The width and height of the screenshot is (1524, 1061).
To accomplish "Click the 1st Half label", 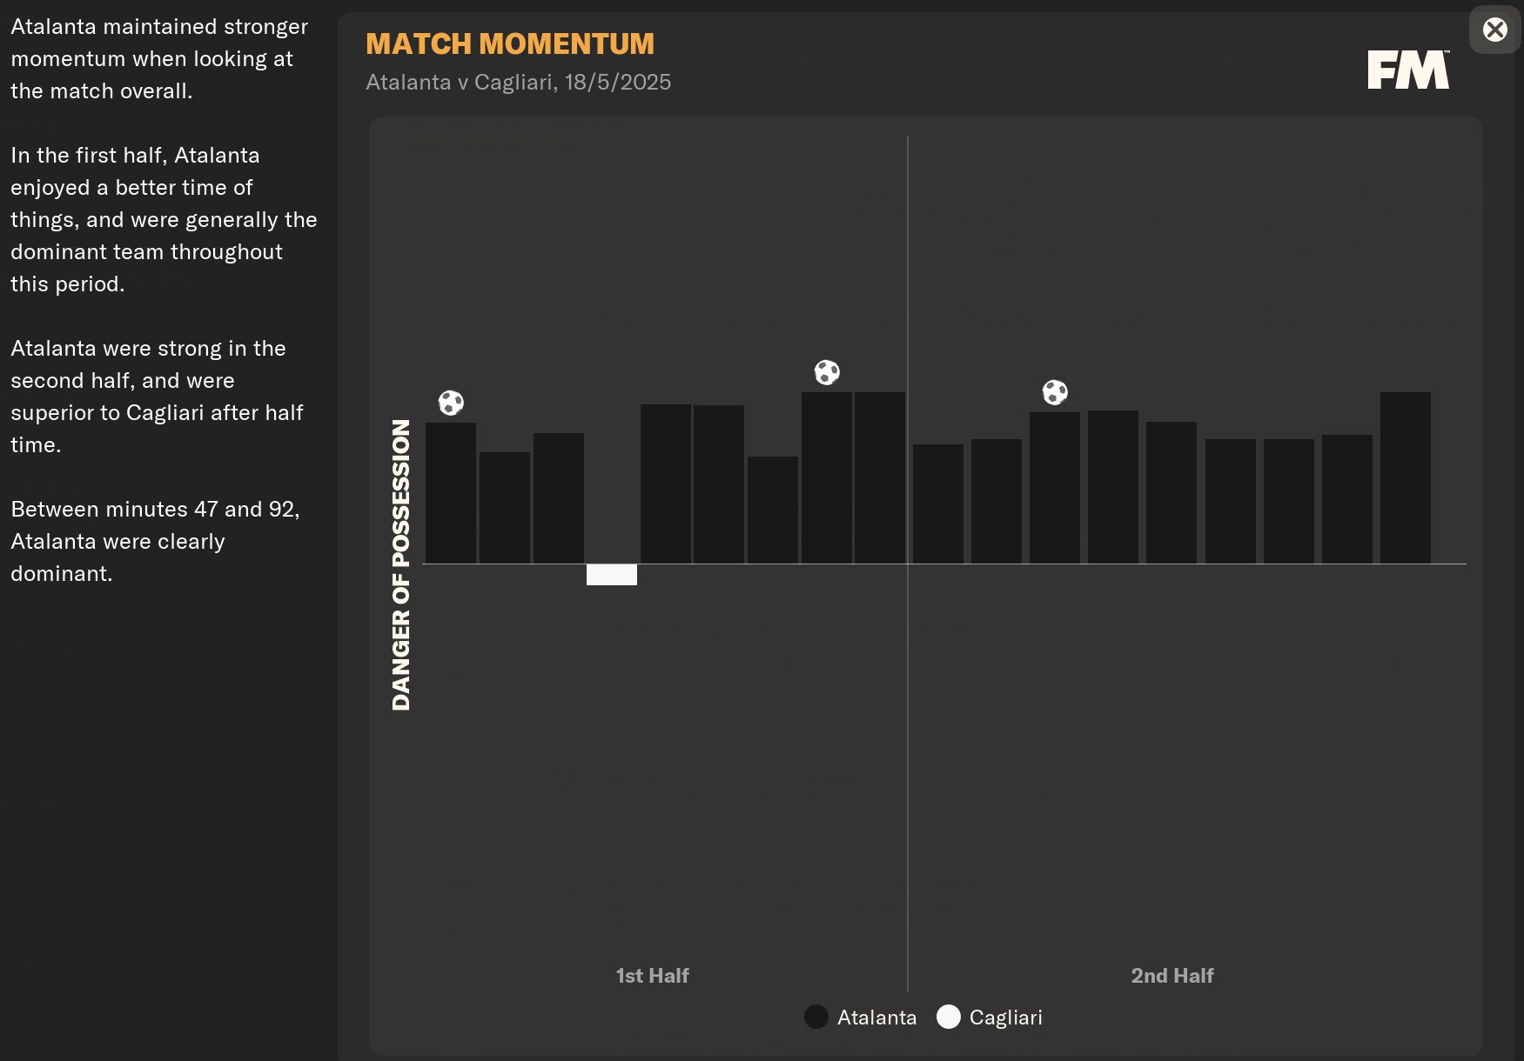I will coord(652,976).
